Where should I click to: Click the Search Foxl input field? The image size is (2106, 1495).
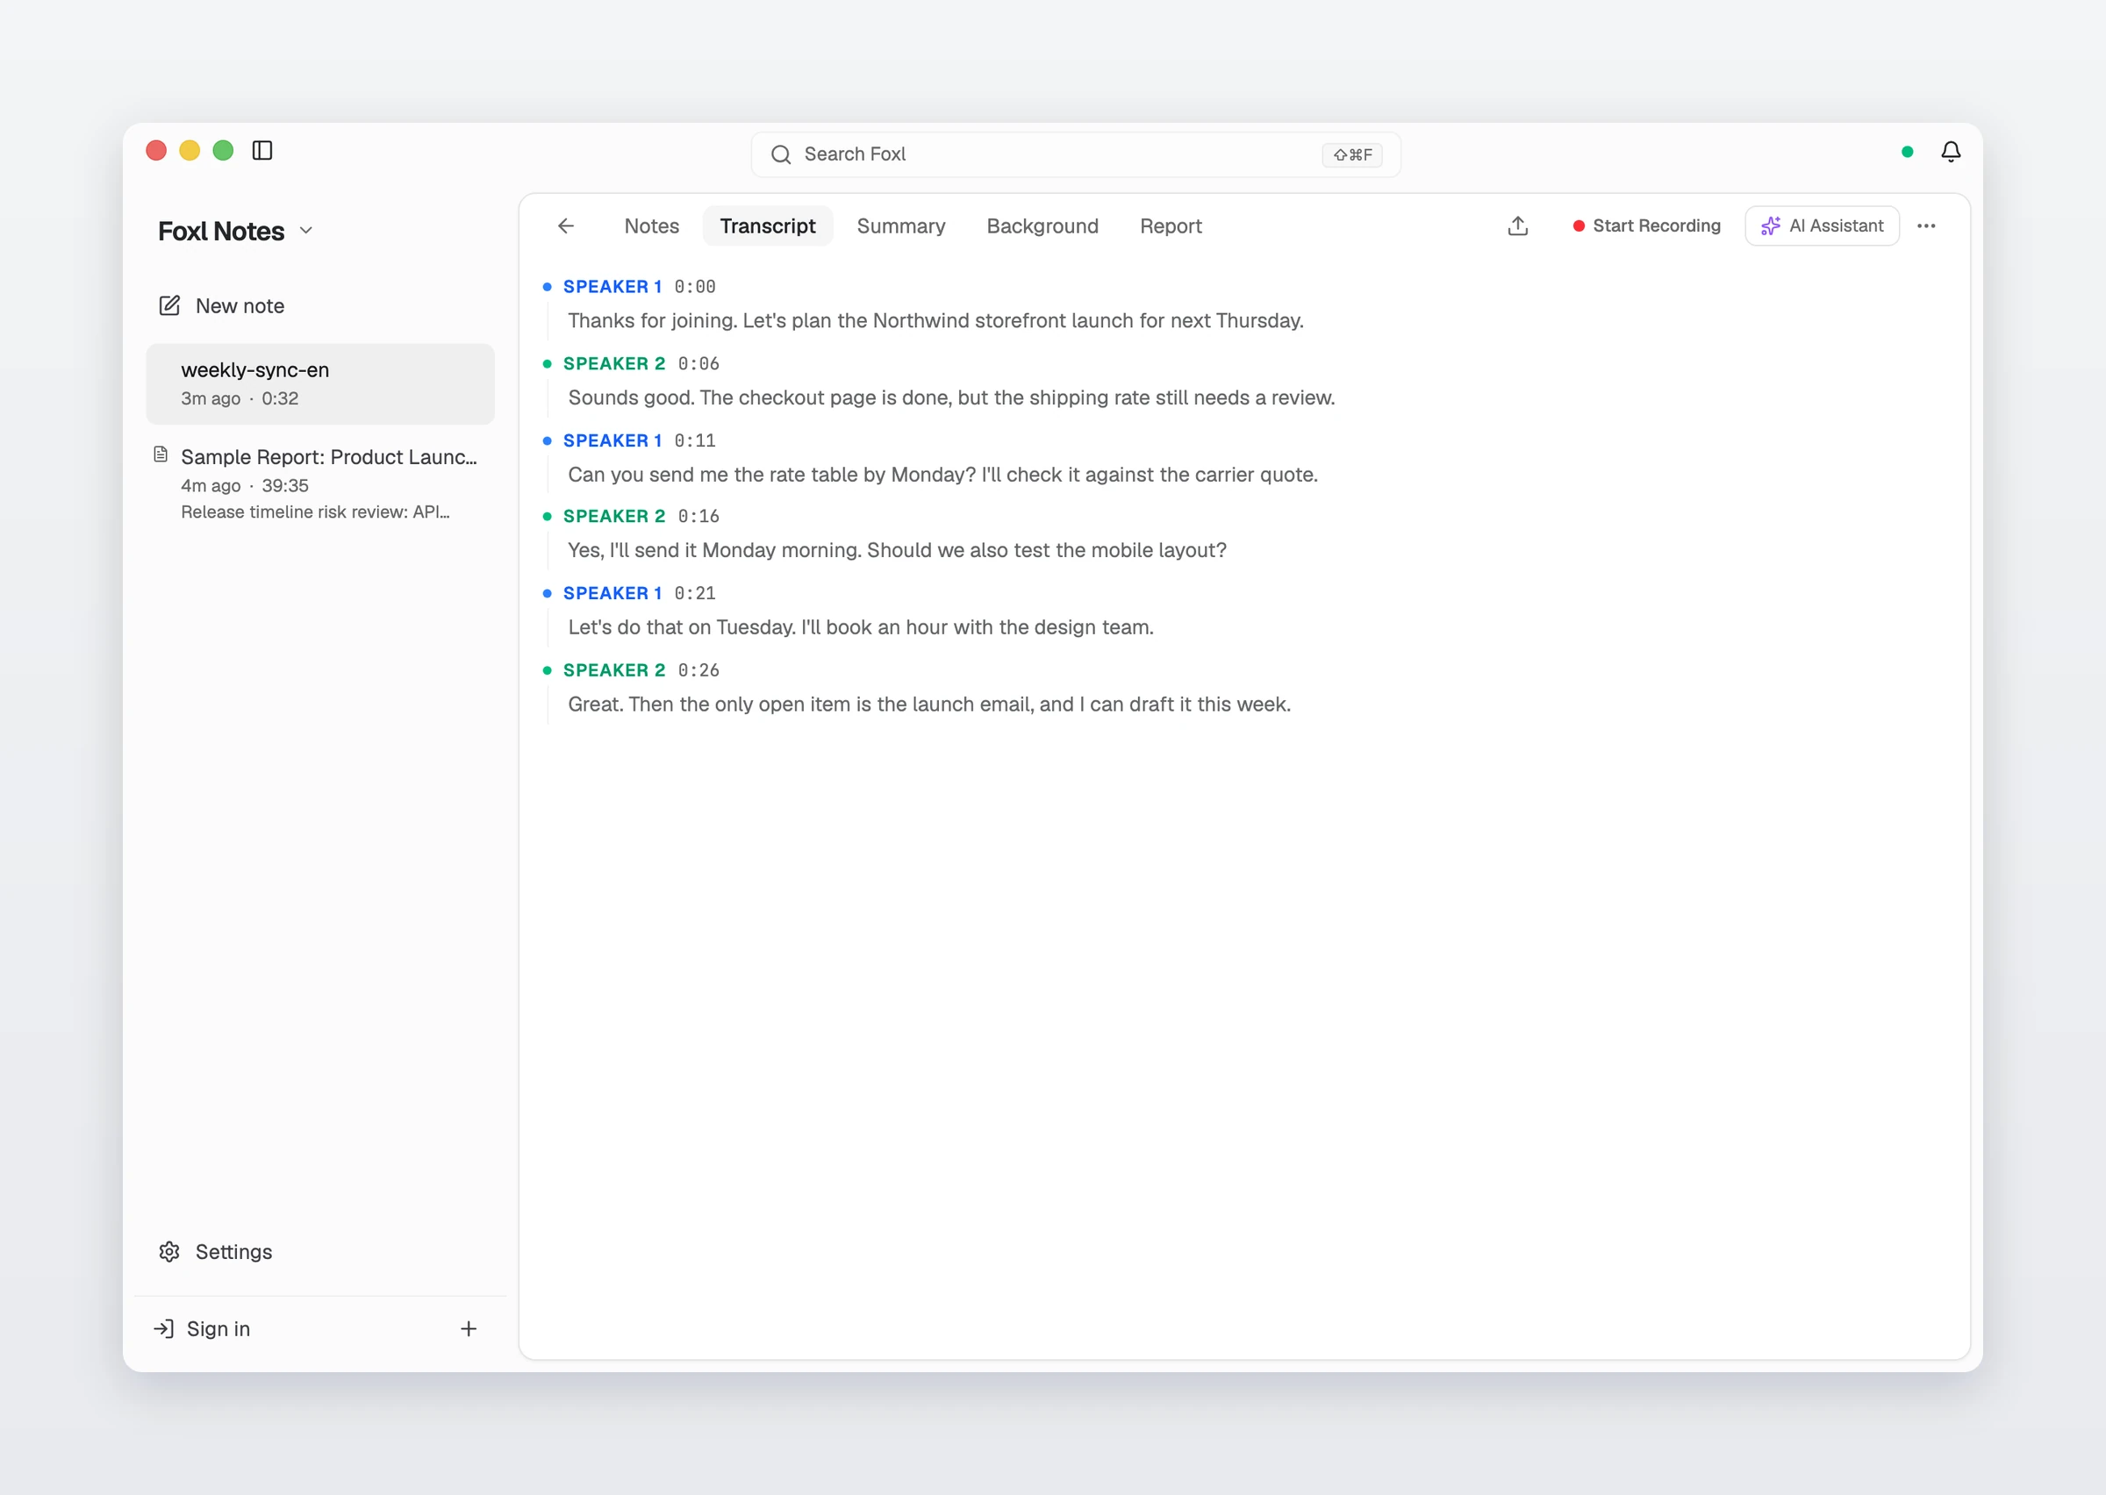click(1075, 154)
